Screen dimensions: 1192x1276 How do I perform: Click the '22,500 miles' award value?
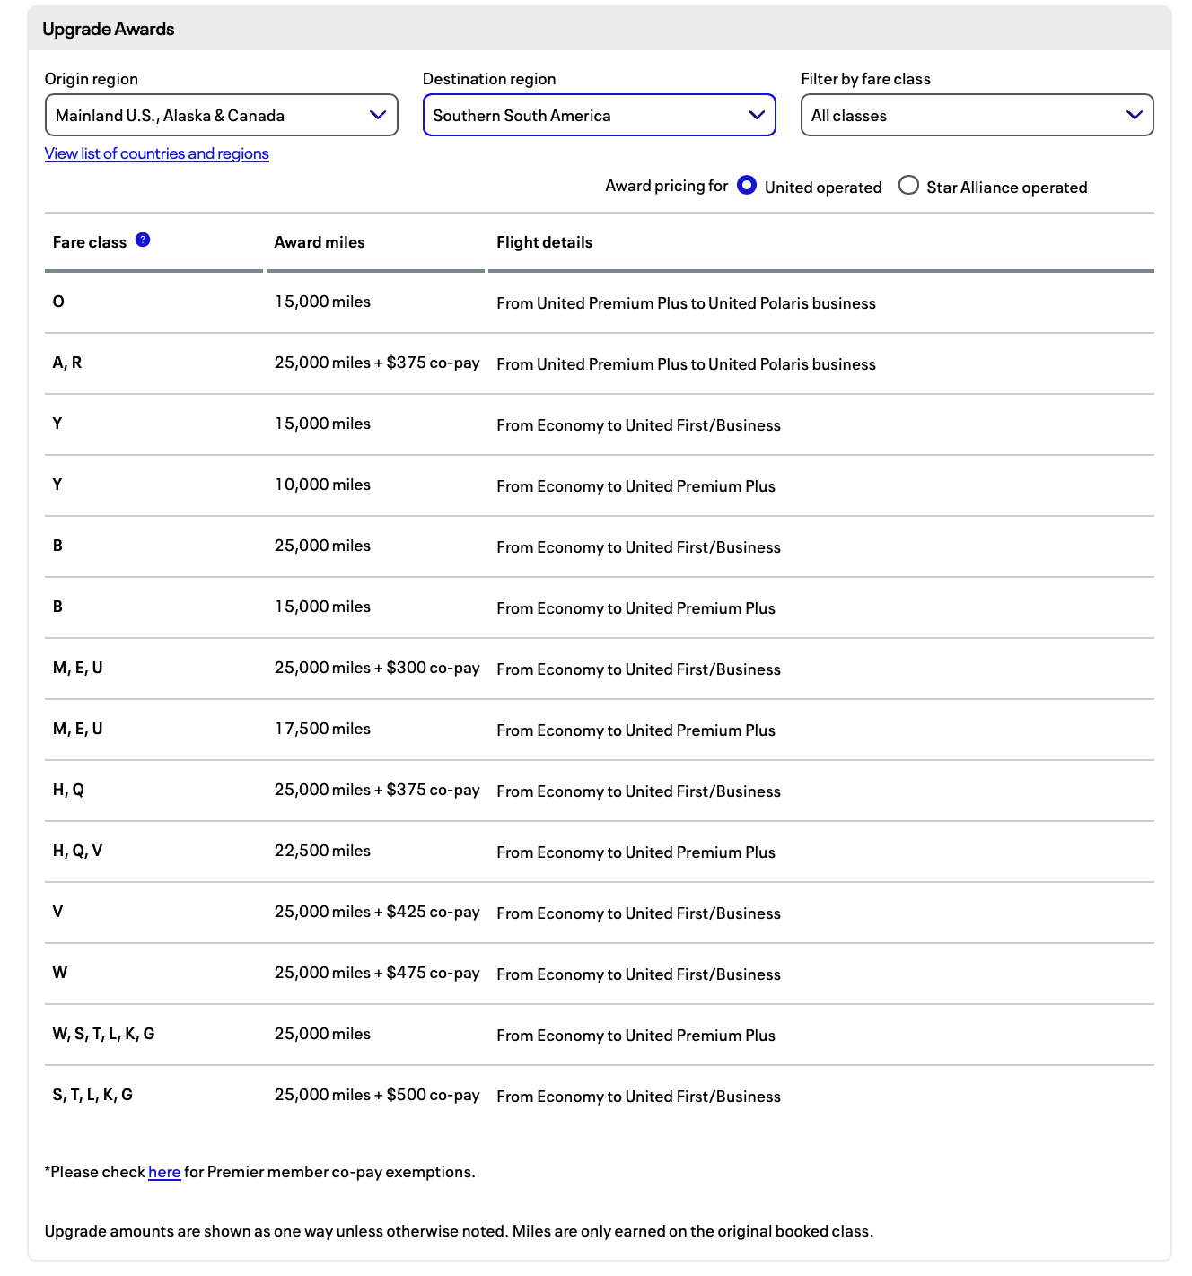point(322,851)
